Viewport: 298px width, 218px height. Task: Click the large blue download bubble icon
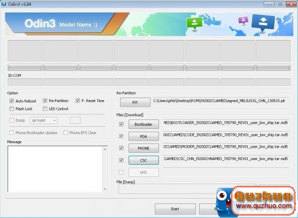[x=263, y=23]
